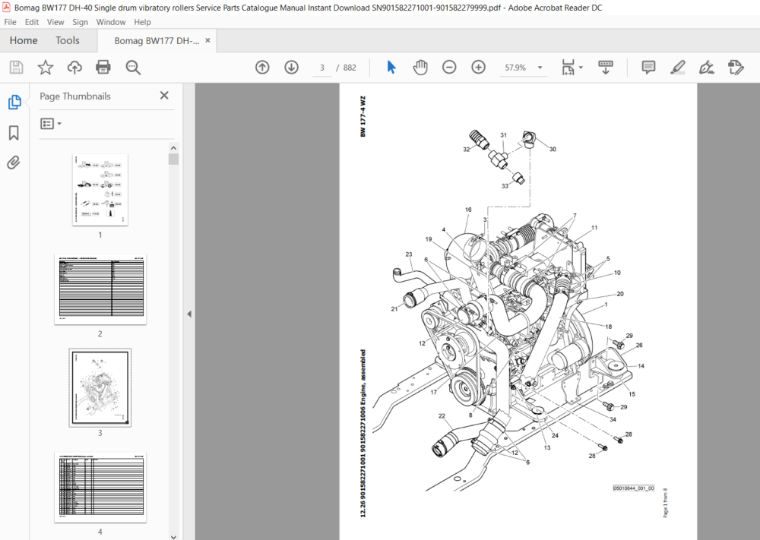Screen dimensions: 760x540
Task: Select the page 4 thumbnail
Action: tap(100, 488)
